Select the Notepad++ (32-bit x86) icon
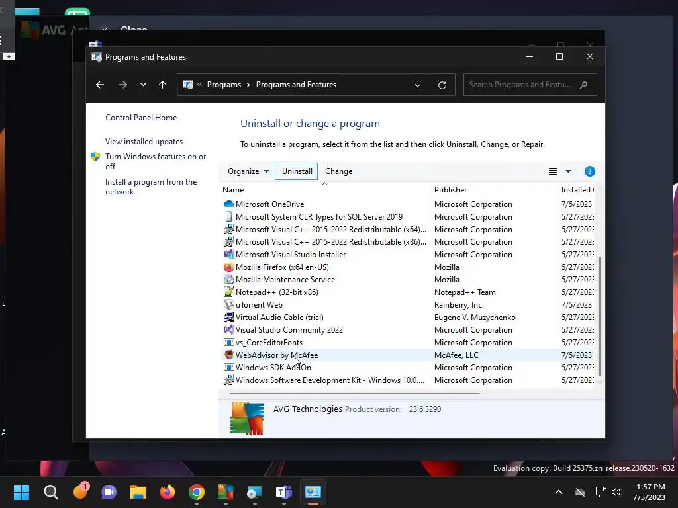The height and width of the screenshot is (508, 678). click(x=228, y=292)
